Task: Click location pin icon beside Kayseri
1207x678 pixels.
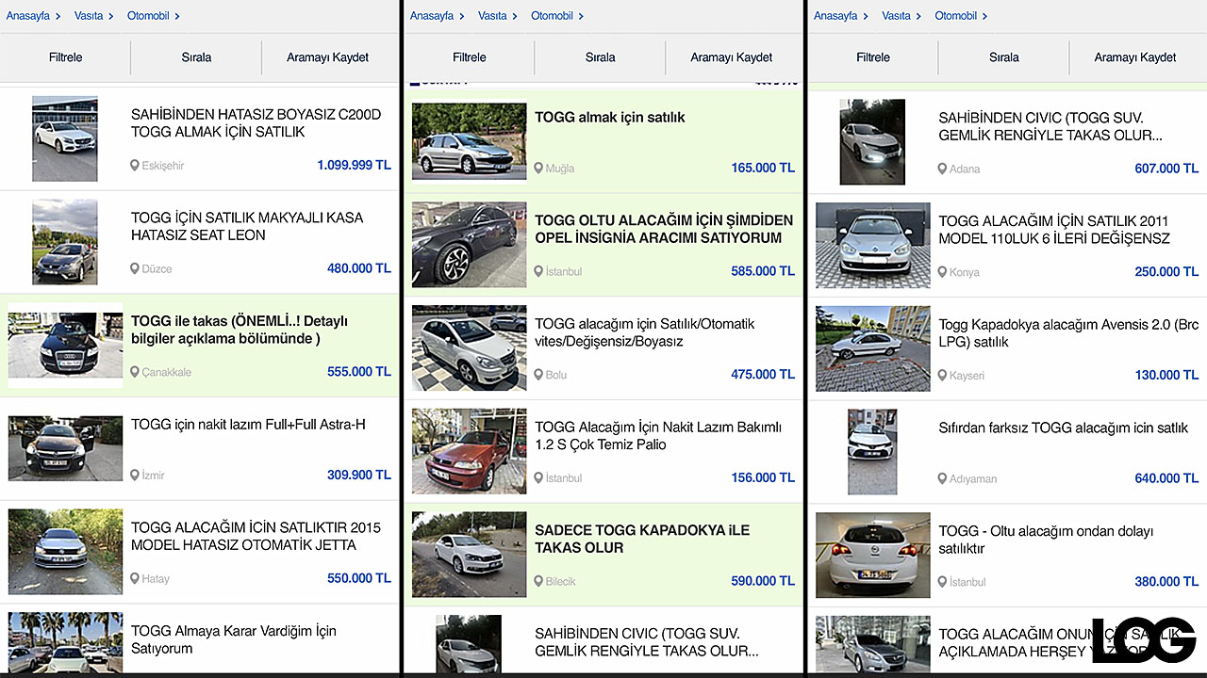Action: [942, 375]
